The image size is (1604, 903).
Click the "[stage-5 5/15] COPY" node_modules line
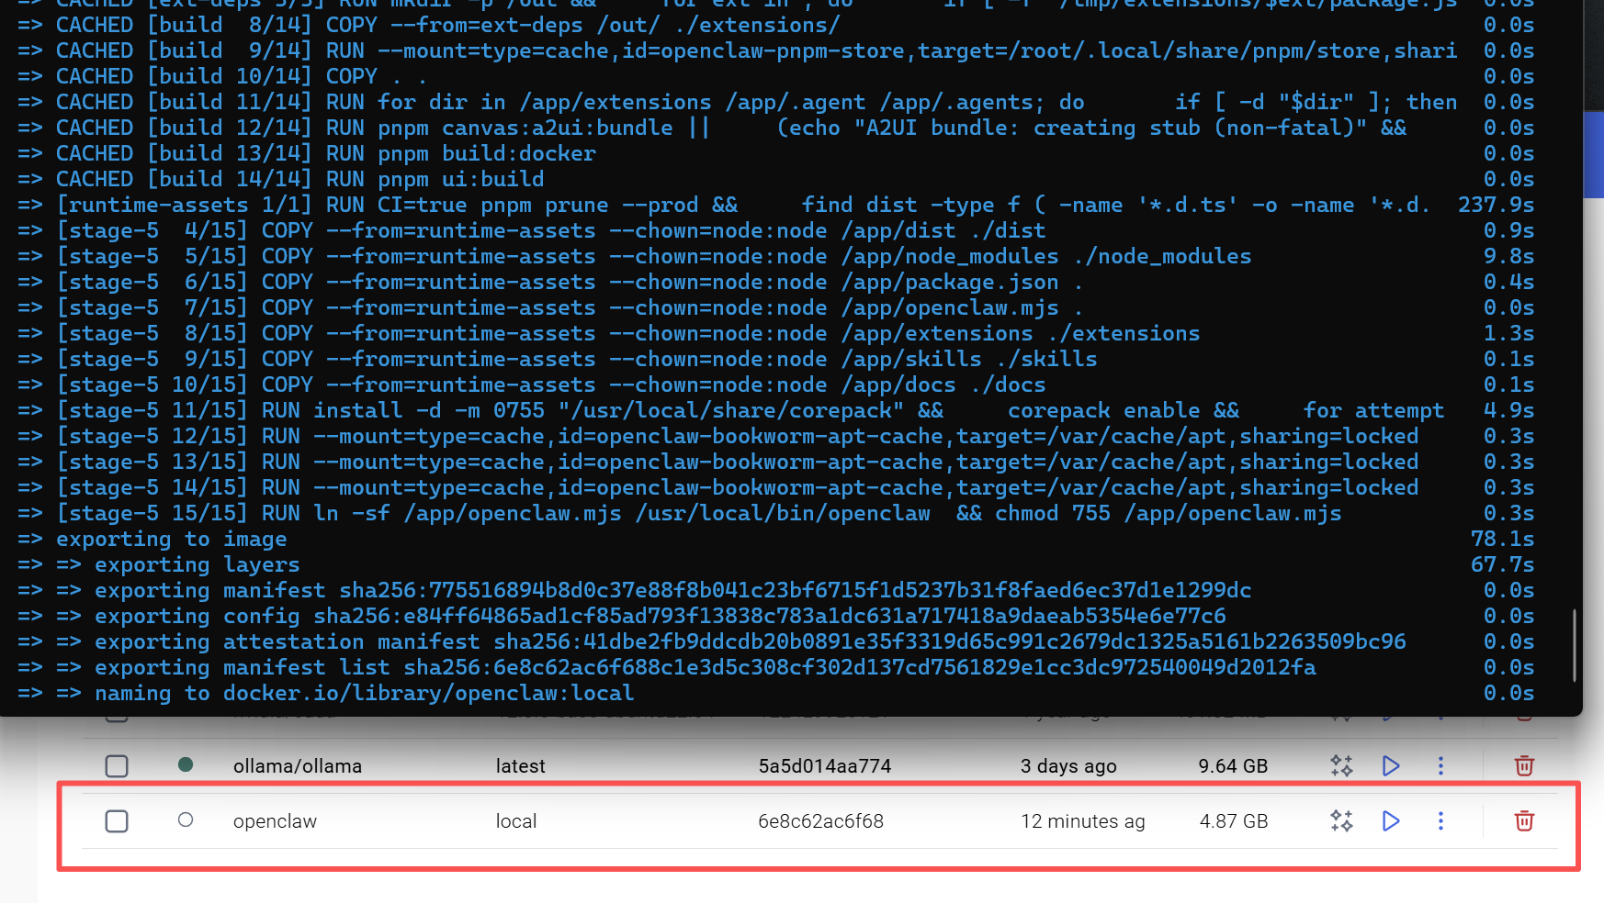pos(634,256)
